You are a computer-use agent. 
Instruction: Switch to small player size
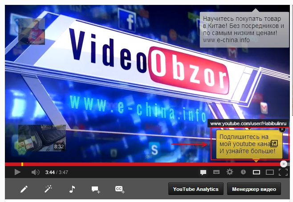[256, 172]
